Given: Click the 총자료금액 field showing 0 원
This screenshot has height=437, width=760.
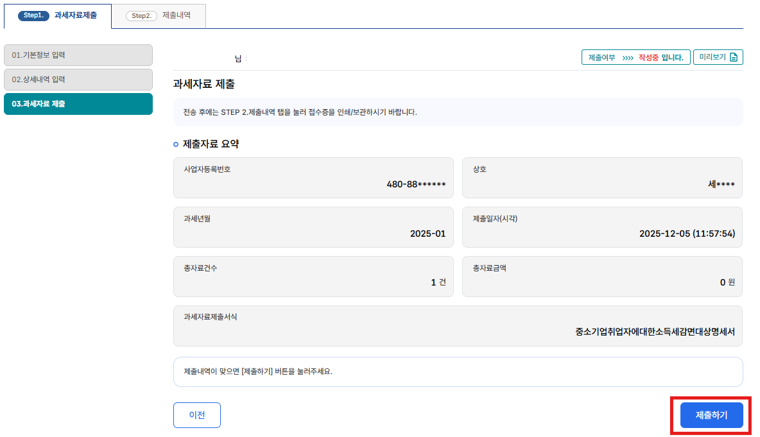Looking at the screenshot, I should [602, 277].
